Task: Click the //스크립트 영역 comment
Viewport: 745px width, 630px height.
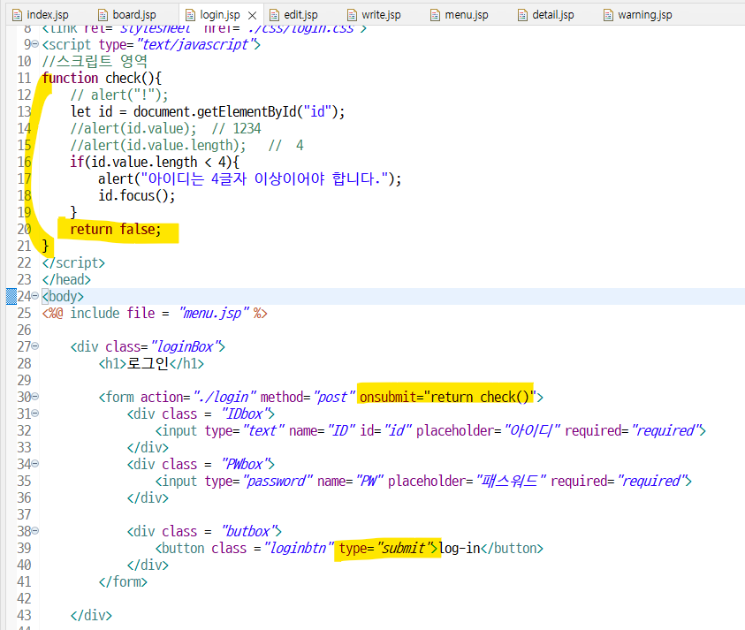Action: pyautogui.click(x=95, y=61)
